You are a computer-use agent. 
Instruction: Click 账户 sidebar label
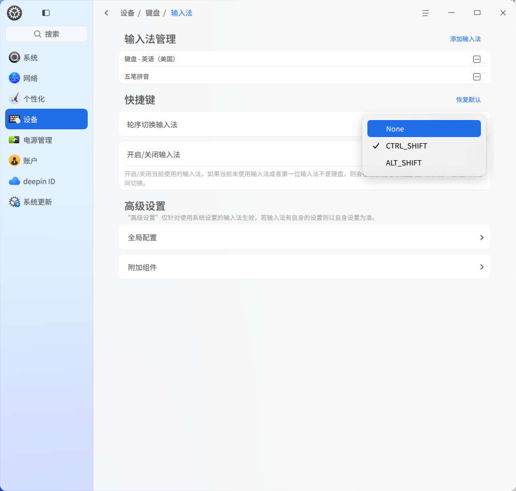click(x=30, y=161)
